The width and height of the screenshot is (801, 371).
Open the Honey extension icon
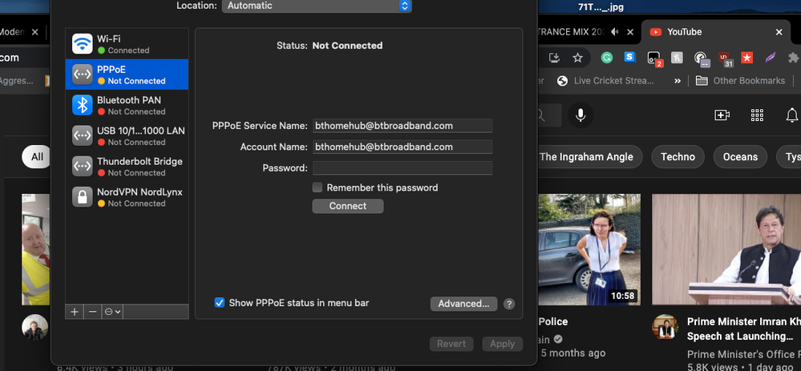677,58
